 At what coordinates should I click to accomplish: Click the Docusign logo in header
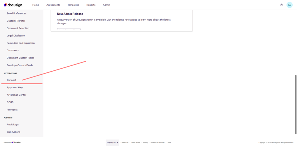(13, 5)
